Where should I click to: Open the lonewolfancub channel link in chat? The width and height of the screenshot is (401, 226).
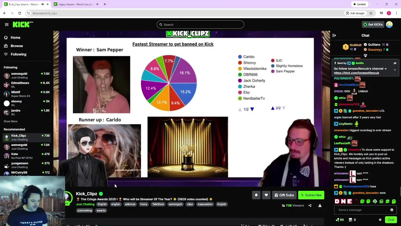(x=357, y=73)
